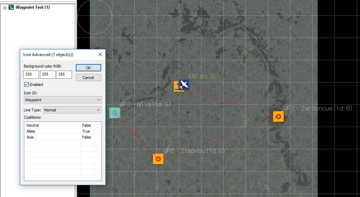The height and width of the screenshot is (197, 360).
Task: Select the WP2 Stepnoy waypoint icon
Action: tap(158, 159)
